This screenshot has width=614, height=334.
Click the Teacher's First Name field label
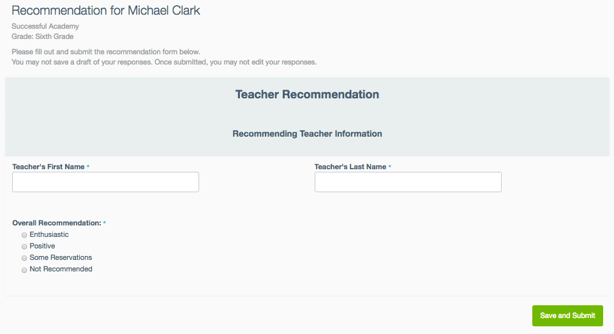click(48, 167)
